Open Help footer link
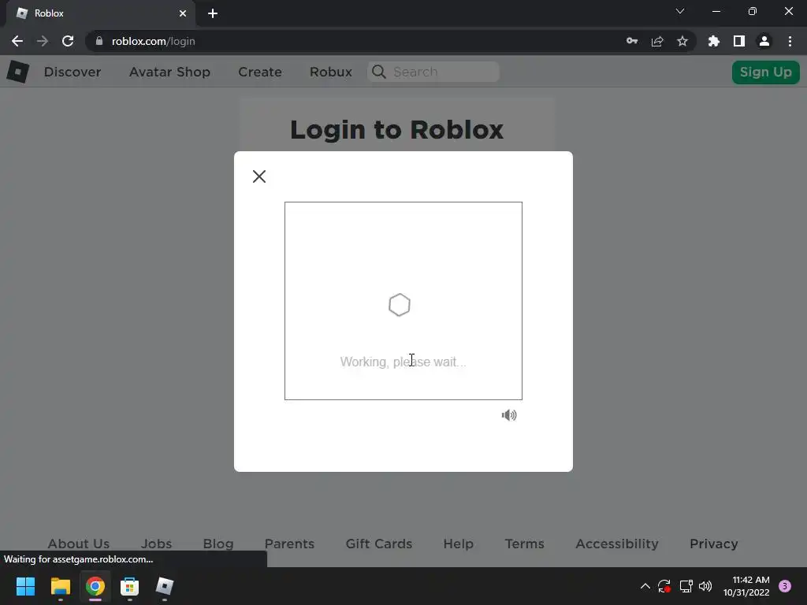The image size is (807, 605). click(x=458, y=544)
